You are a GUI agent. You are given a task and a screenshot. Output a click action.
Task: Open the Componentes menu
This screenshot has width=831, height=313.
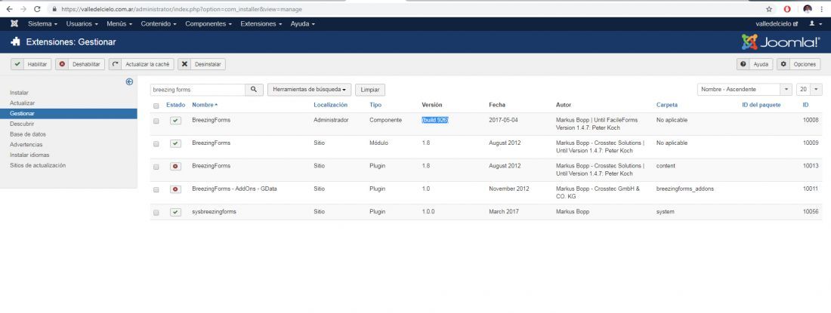coord(209,24)
